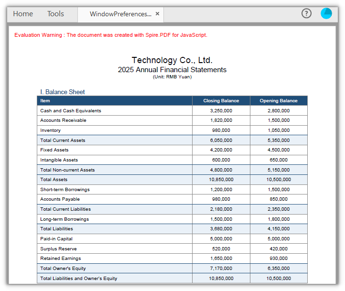This screenshot has width=345, height=291.
Task: Open the Help question mark icon
Action: pyautogui.click(x=306, y=13)
